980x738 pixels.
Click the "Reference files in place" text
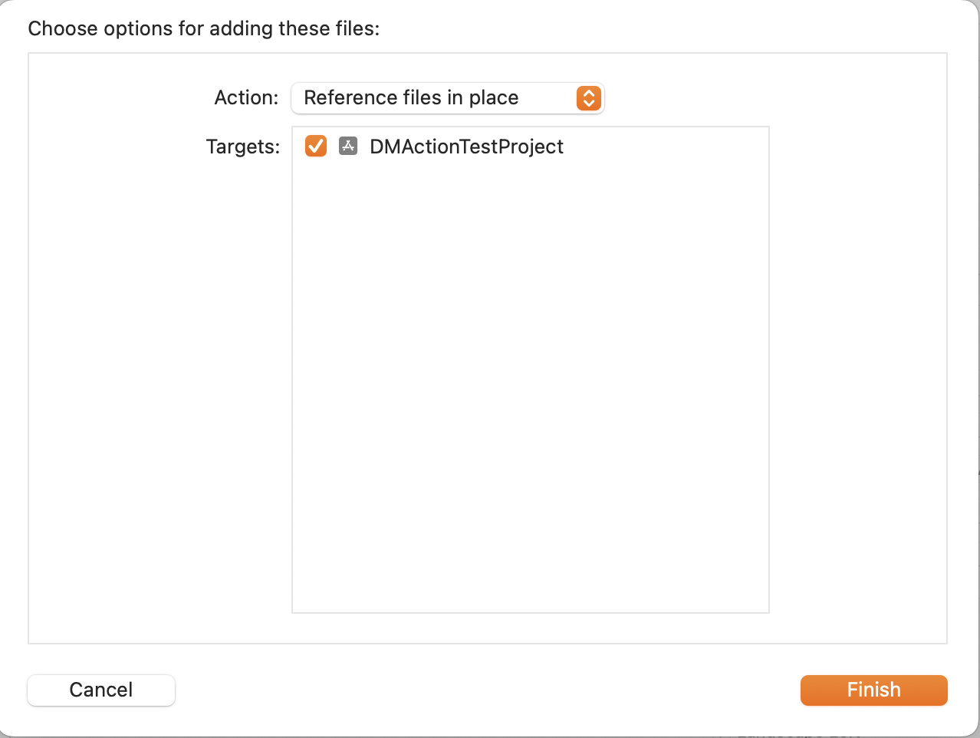click(411, 98)
